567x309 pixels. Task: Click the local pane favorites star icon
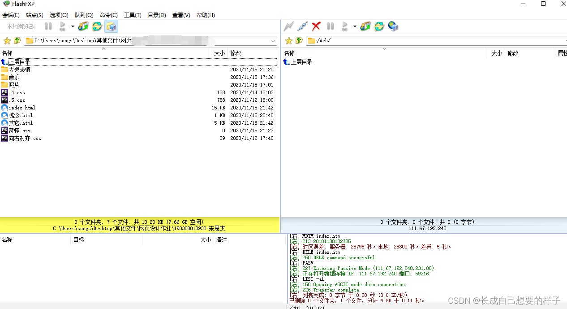click(7, 41)
